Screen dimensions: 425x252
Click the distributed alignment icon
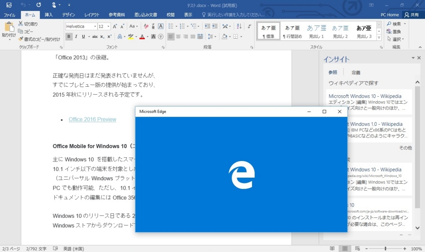click(x=200, y=37)
